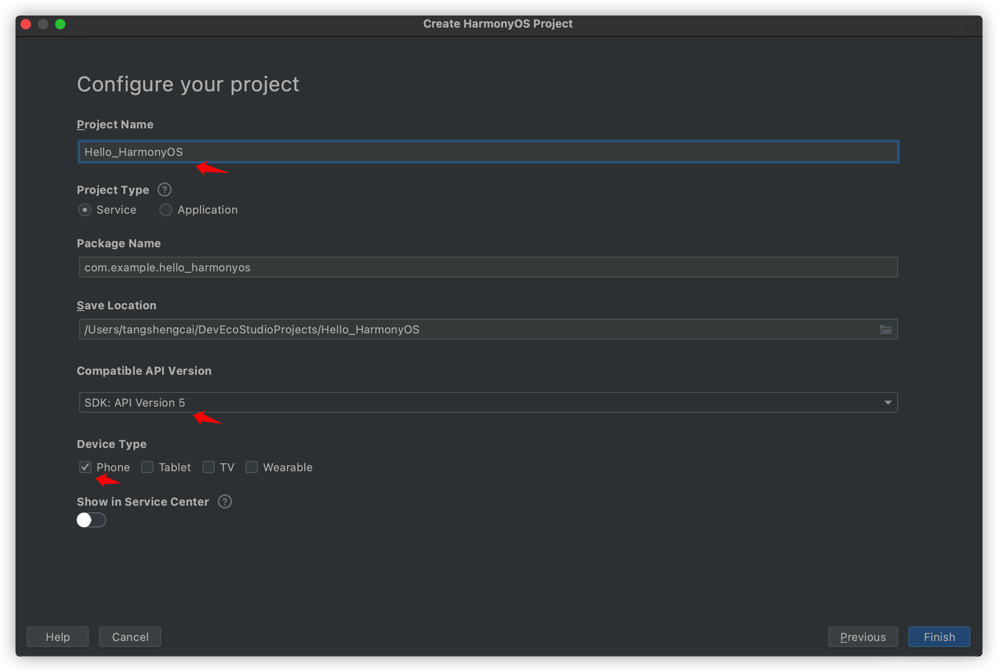The width and height of the screenshot is (998, 672).
Task: Select the Service radio button for Project Type
Action: (84, 209)
